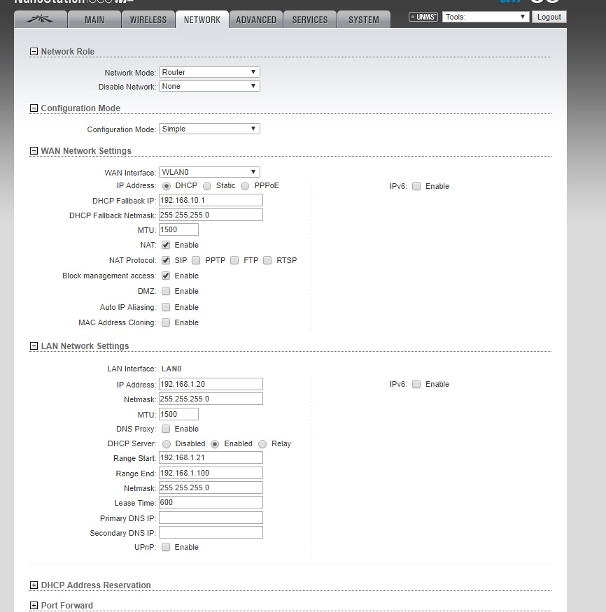Select the DHCP WAN IP radio button
This screenshot has width=606, height=612.
click(167, 186)
